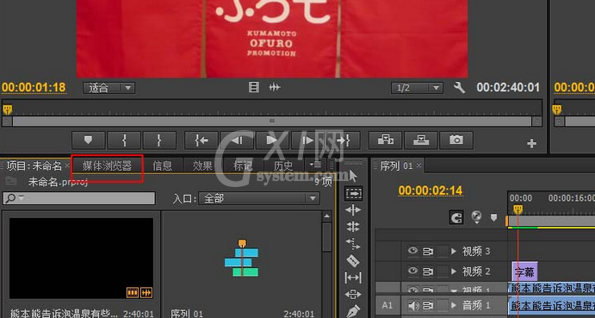Open the 入口 全部 dropdown
This screenshot has width=595, height=318.
259,198
